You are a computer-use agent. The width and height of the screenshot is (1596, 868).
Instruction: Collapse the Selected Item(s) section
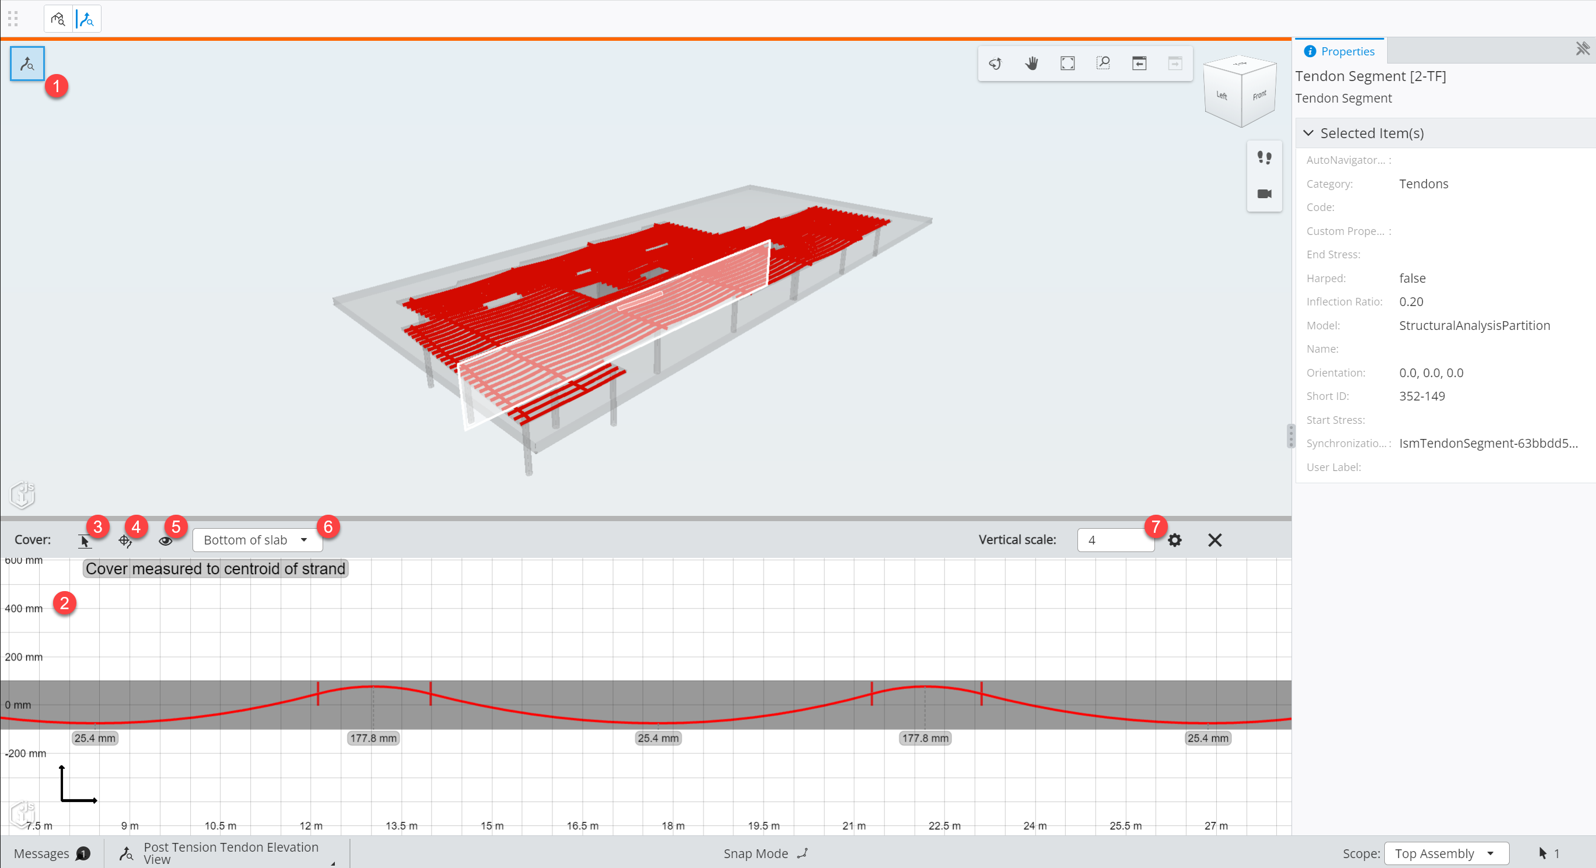click(1308, 133)
